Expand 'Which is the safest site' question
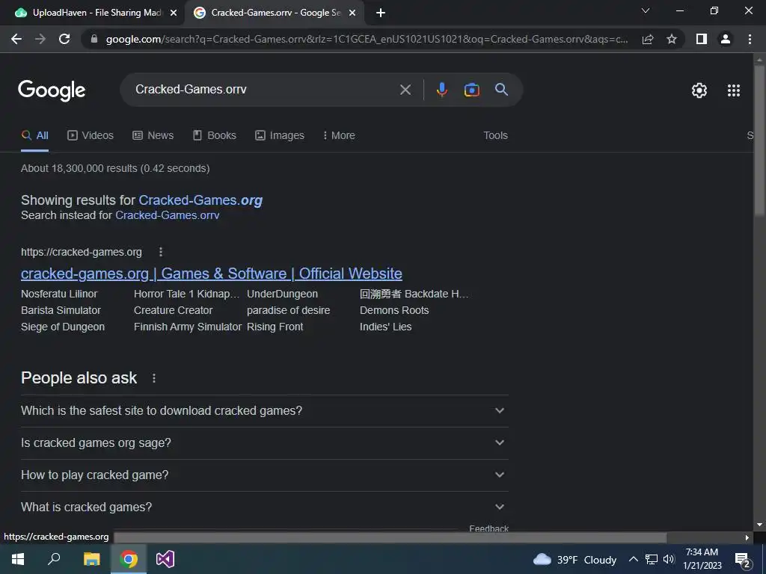The width and height of the screenshot is (766, 574). 264,411
